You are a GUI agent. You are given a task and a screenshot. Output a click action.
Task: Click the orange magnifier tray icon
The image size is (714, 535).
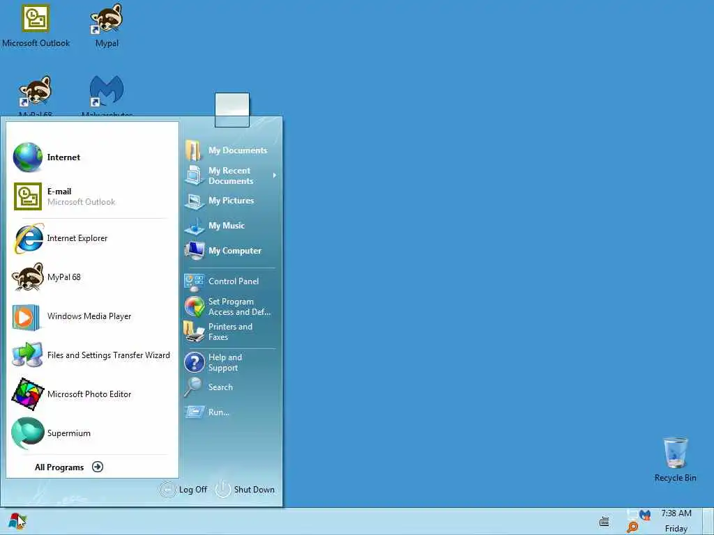[x=632, y=527]
